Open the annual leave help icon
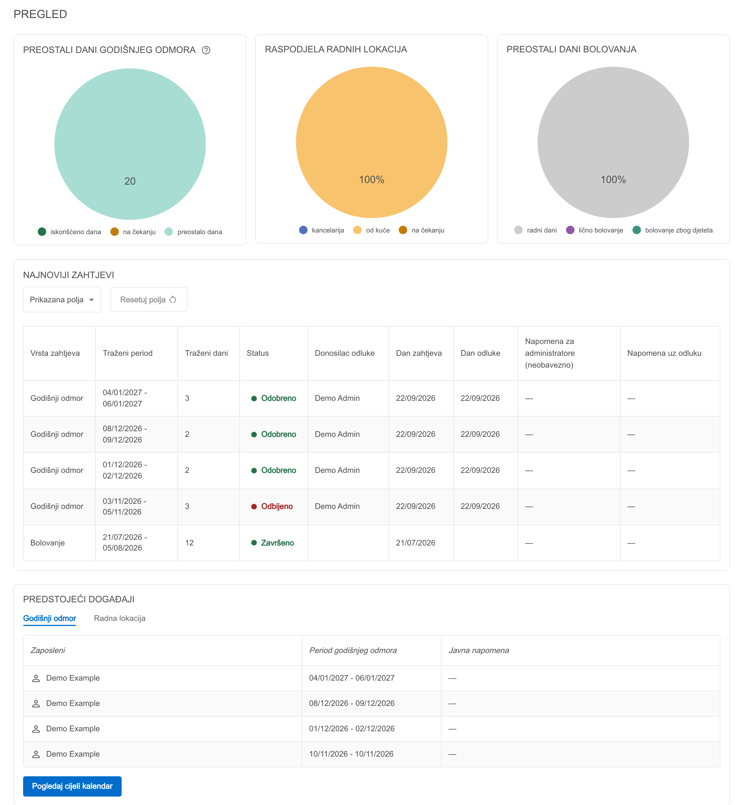This screenshot has width=735, height=805. 206,50
